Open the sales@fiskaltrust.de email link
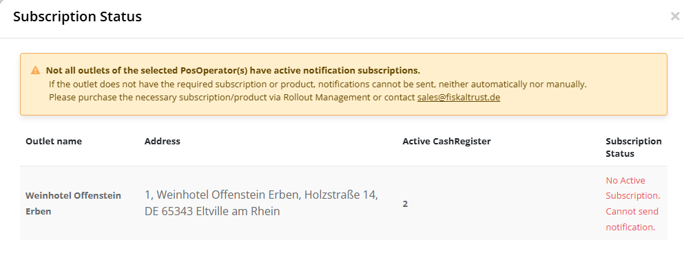The image size is (684, 275). click(x=458, y=98)
